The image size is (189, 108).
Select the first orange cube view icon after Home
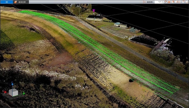[x=169, y=2]
